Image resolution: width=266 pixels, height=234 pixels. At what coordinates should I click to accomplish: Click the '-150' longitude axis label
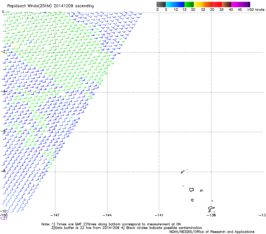click(4, 215)
